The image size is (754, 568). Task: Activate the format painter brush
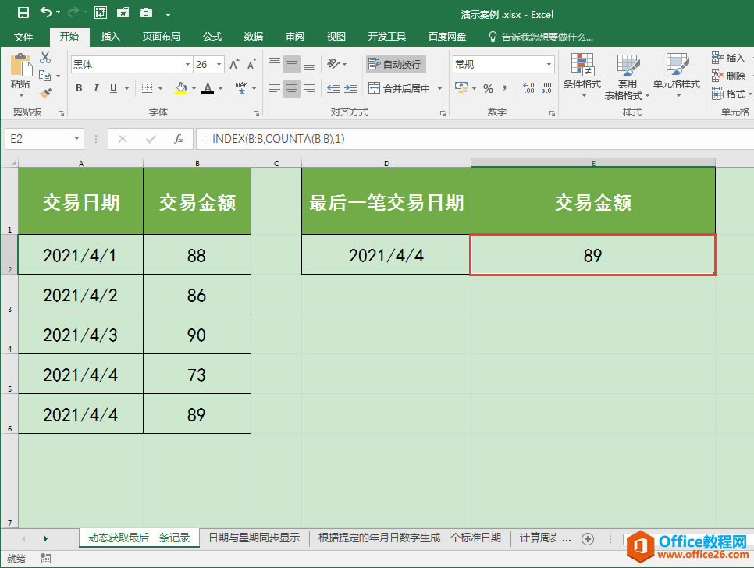(x=45, y=93)
